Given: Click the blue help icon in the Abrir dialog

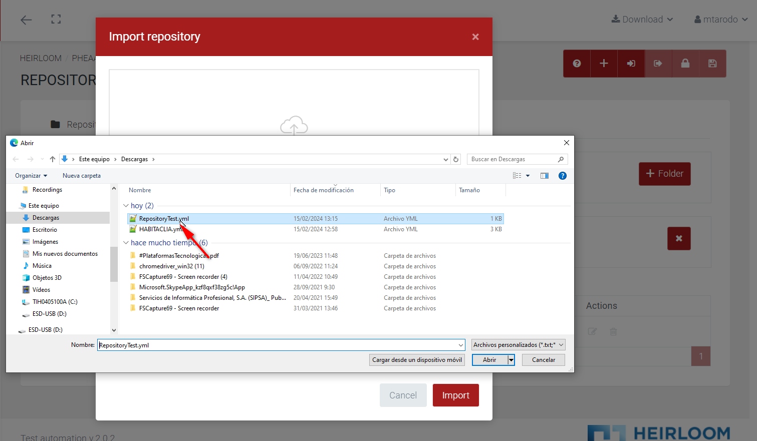Looking at the screenshot, I should [x=562, y=175].
